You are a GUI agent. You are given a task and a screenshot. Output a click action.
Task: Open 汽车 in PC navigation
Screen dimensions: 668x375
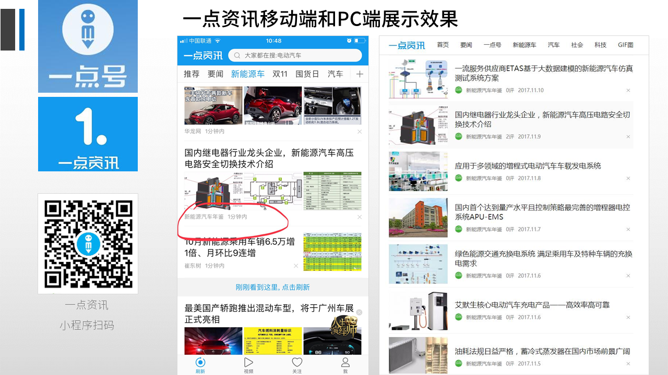[553, 45]
